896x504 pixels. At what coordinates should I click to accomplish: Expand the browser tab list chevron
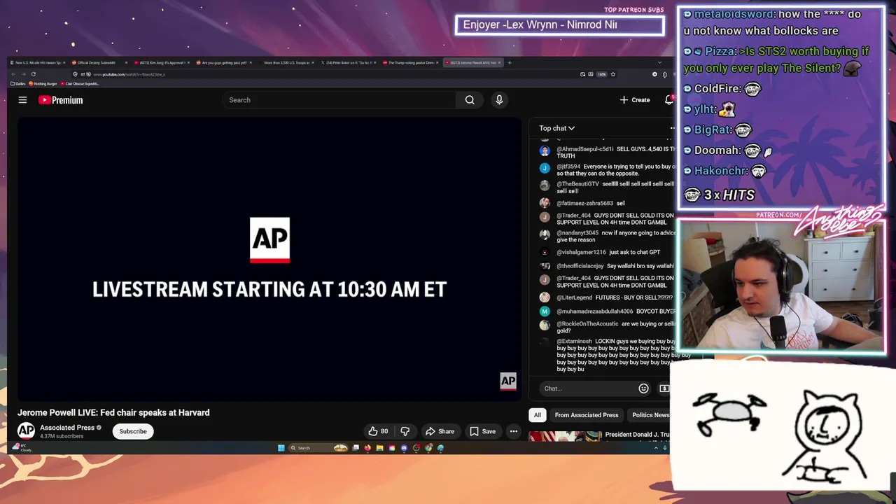pos(659,63)
